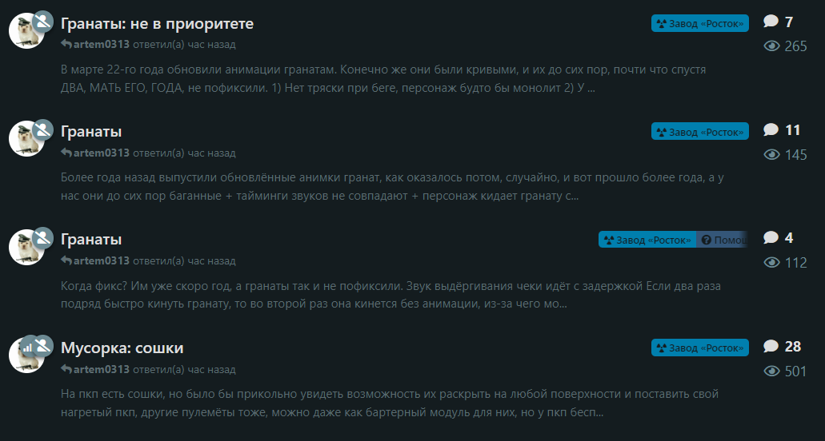The width and height of the screenshot is (825, 441).
Task: Select the "Завод «Росток»" tag on Мусорка topic
Action: (x=700, y=348)
